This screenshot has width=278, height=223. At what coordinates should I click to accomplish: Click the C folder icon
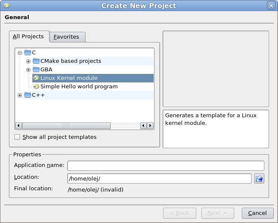click(x=28, y=53)
